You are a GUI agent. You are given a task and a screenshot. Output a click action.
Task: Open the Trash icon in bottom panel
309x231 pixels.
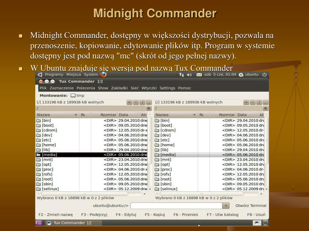tap(265, 223)
